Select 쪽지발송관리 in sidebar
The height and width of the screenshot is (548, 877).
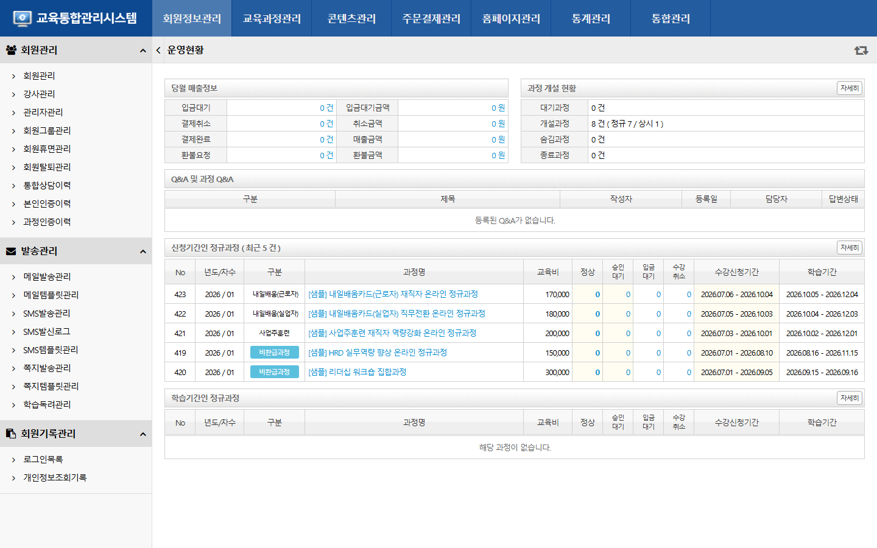47,368
